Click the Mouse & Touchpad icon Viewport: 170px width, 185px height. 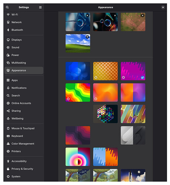coord(8,128)
